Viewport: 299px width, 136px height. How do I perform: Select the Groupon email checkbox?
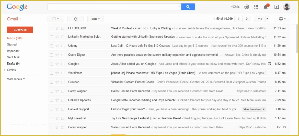(51, 82)
